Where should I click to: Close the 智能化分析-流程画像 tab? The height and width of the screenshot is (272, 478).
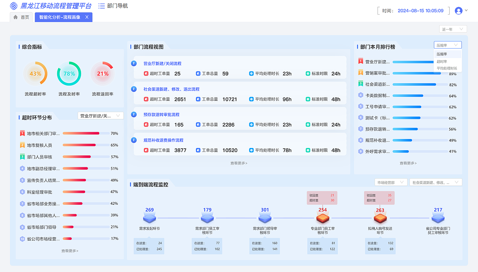click(87, 17)
